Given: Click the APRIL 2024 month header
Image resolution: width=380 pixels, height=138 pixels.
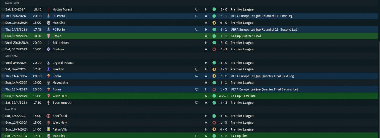Looking at the screenshot, I should pos(11,56).
